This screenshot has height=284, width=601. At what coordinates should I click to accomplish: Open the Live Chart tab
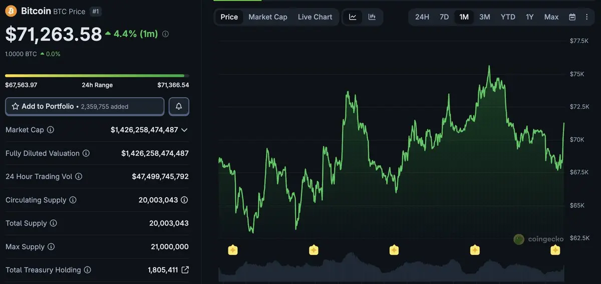pos(315,17)
